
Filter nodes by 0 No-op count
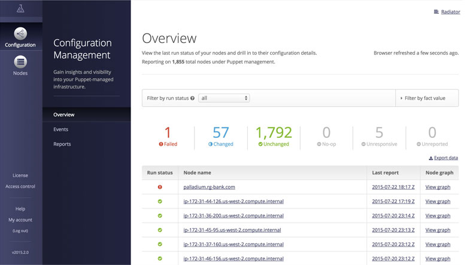[x=326, y=137]
